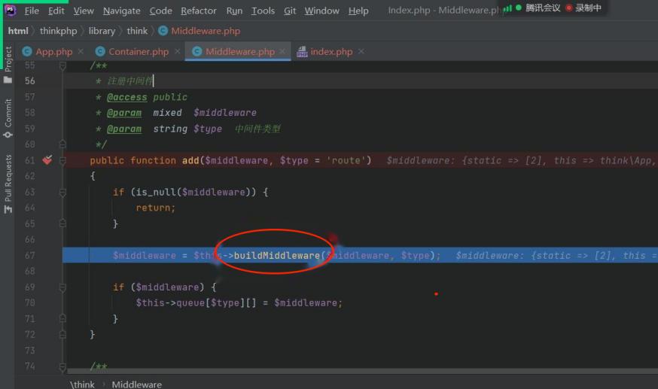Select the library breadcrumb folder
658x389 pixels.
point(102,31)
